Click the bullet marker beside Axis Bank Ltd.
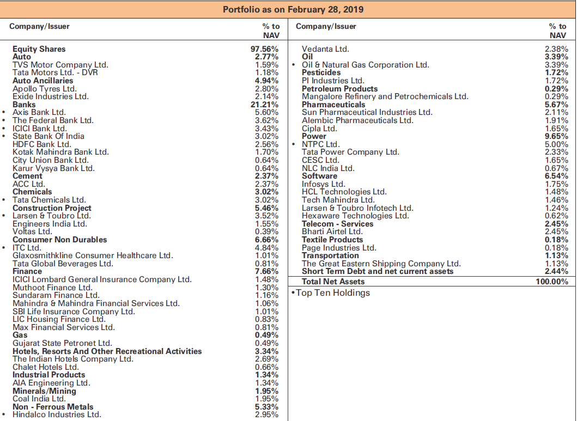This screenshot has height=421, width=577. 4,113
